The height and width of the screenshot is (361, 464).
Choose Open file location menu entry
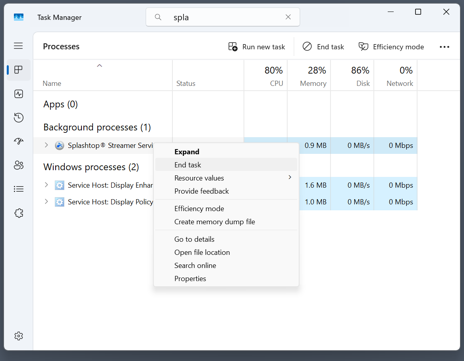(x=202, y=252)
